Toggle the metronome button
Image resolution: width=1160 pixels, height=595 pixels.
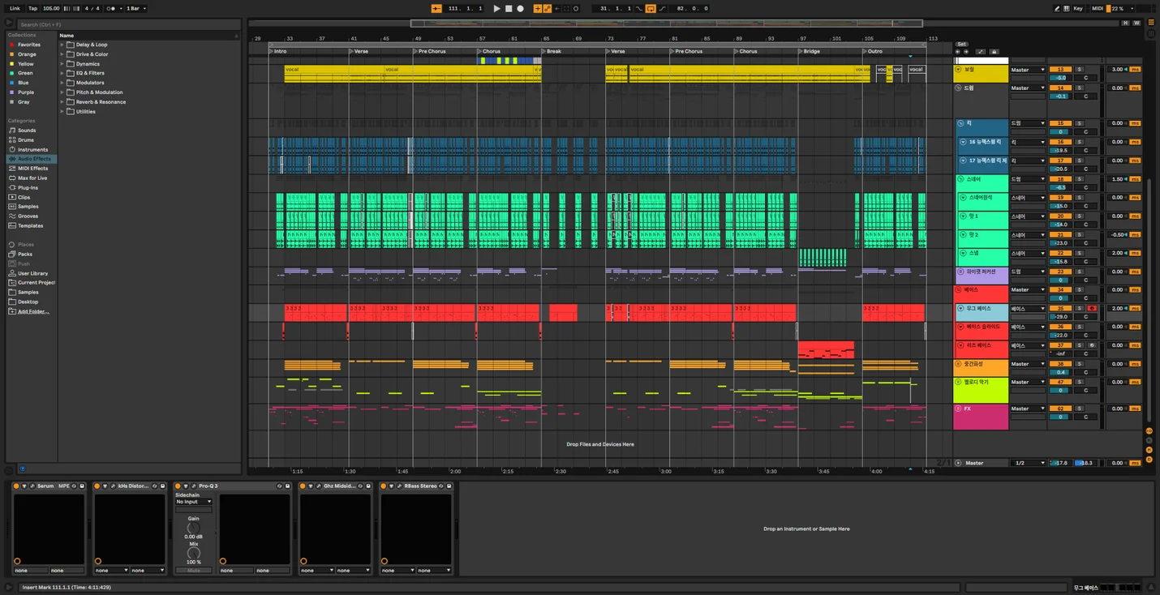(112, 8)
